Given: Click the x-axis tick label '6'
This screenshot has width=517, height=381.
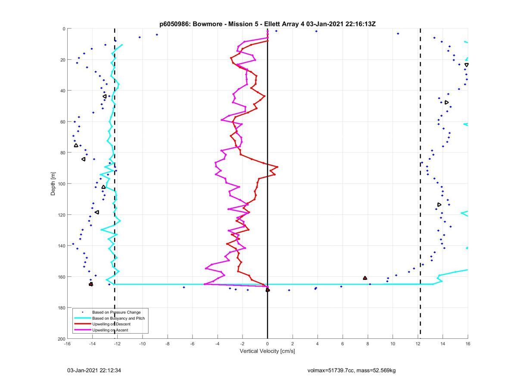Looking at the screenshot, I should pos(343,344).
